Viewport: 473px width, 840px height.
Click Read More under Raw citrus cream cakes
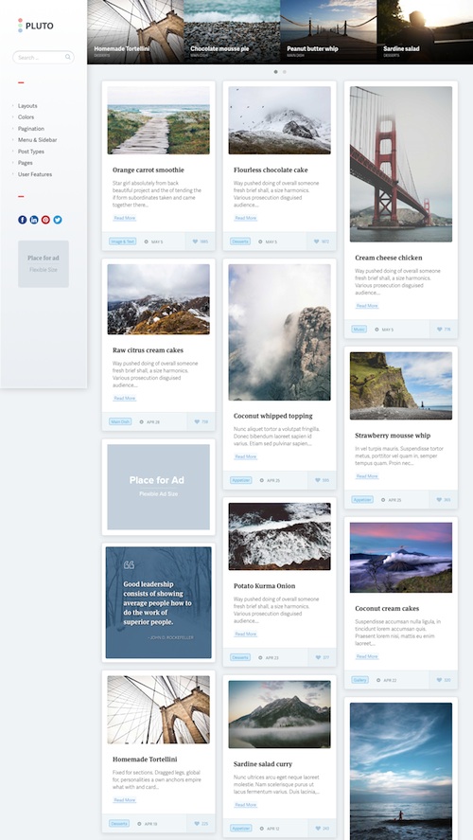pos(125,398)
